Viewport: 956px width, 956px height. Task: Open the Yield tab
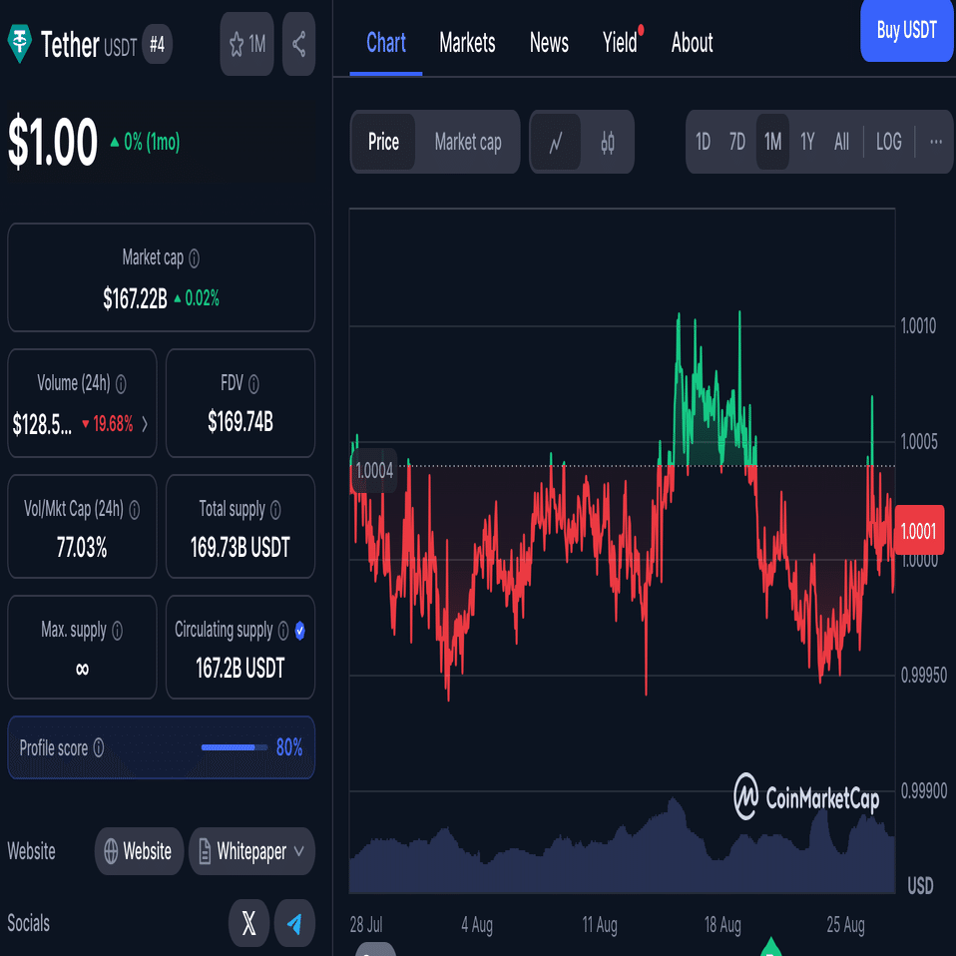(x=620, y=43)
